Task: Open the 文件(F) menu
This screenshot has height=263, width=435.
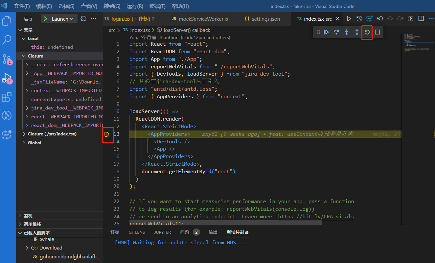Action: 22,6
